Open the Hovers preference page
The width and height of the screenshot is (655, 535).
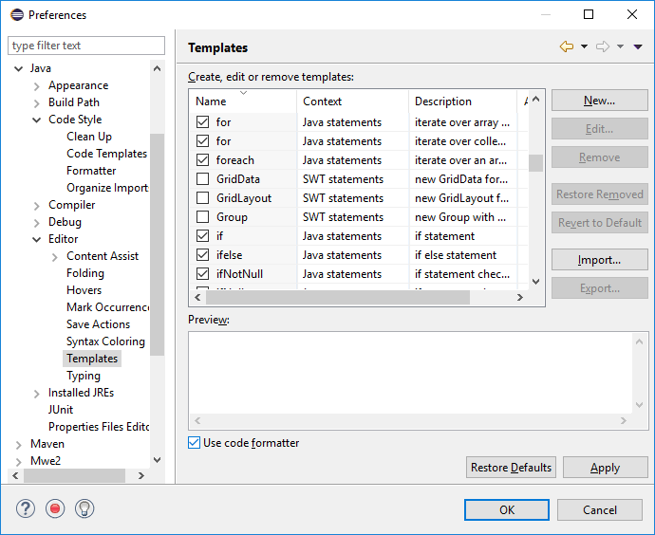pos(84,290)
